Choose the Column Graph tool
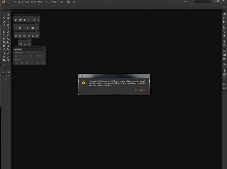227x169 pixels. (8, 53)
